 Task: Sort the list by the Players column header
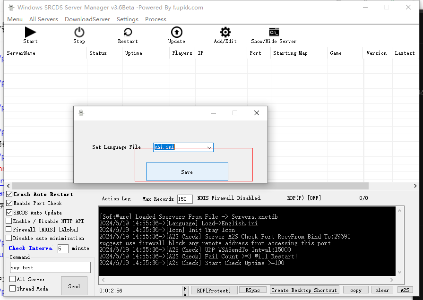click(x=182, y=53)
